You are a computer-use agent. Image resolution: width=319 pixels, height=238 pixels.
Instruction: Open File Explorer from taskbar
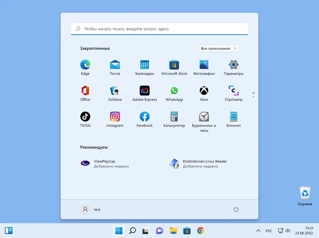point(173,231)
